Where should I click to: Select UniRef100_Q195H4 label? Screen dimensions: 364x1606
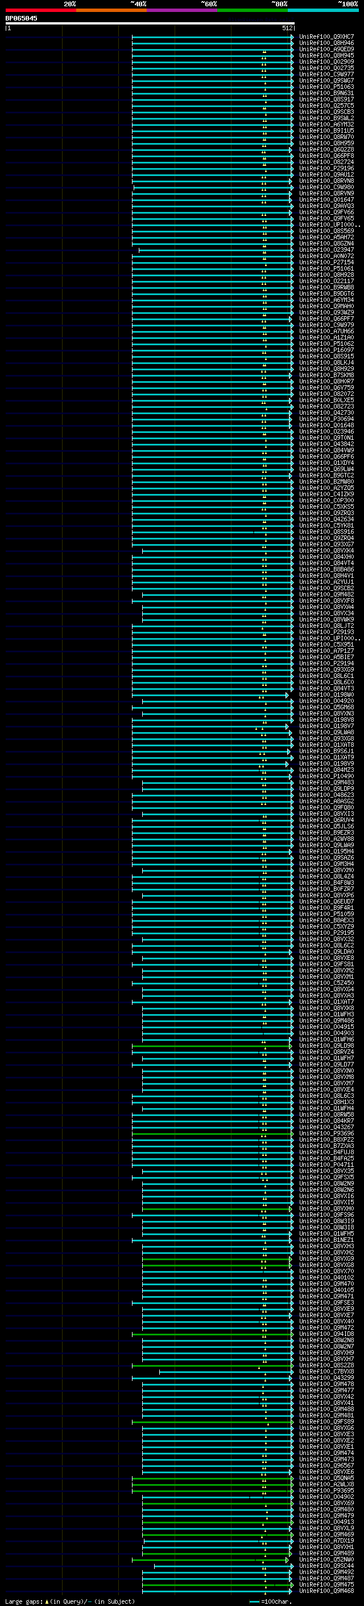(x=326, y=852)
